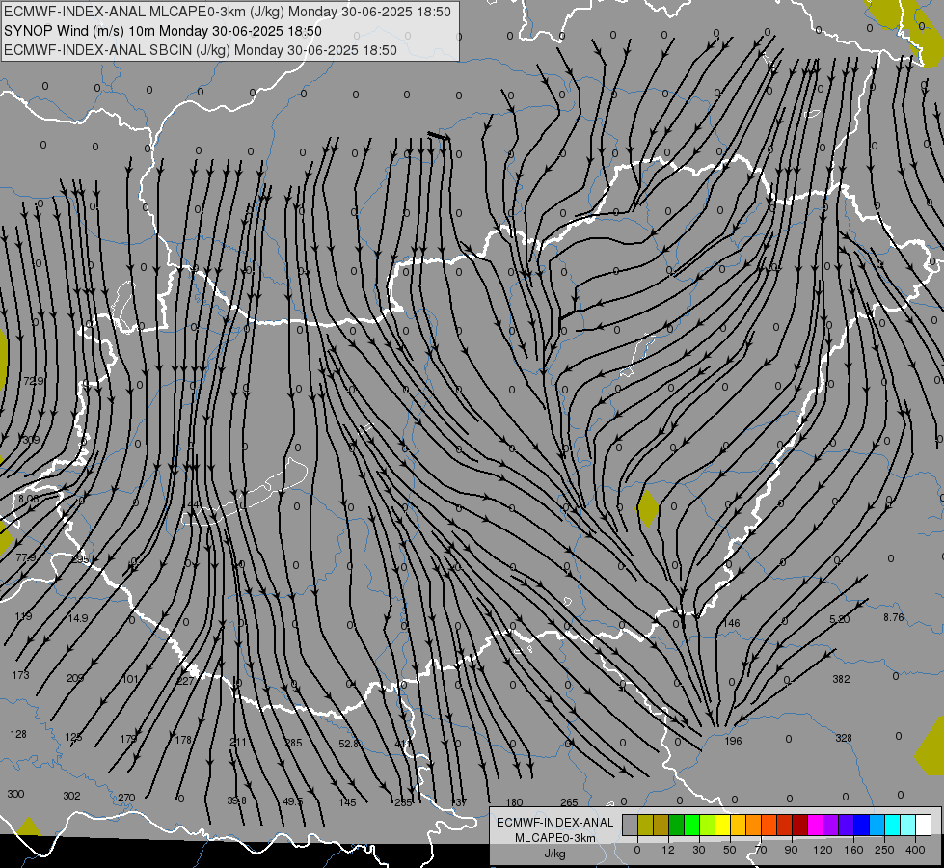Click the legend scale value 90
Image resolution: width=944 pixels, height=868 pixels.
[x=791, y=850]
